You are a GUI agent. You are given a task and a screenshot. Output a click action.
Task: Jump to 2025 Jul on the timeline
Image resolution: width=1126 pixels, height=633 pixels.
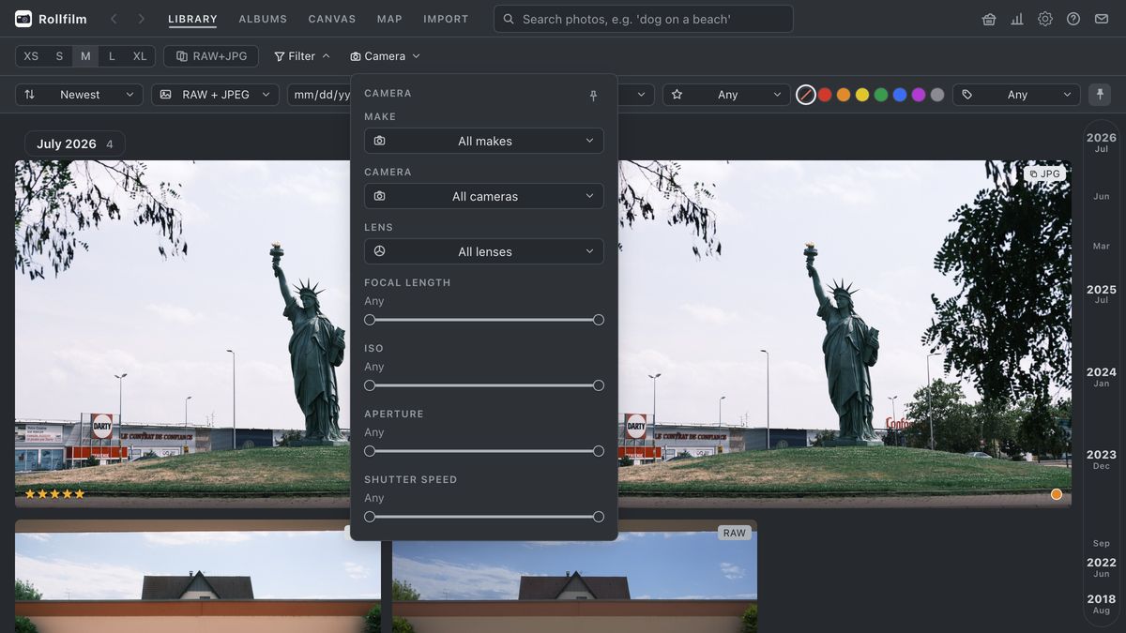tap(1102, 294)
